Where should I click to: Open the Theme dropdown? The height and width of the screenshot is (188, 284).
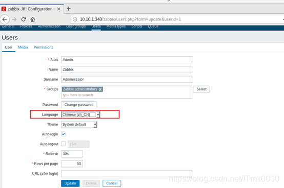[x=79, y=125]
